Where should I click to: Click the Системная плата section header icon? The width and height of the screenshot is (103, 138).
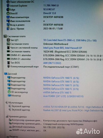click(5, 36)
